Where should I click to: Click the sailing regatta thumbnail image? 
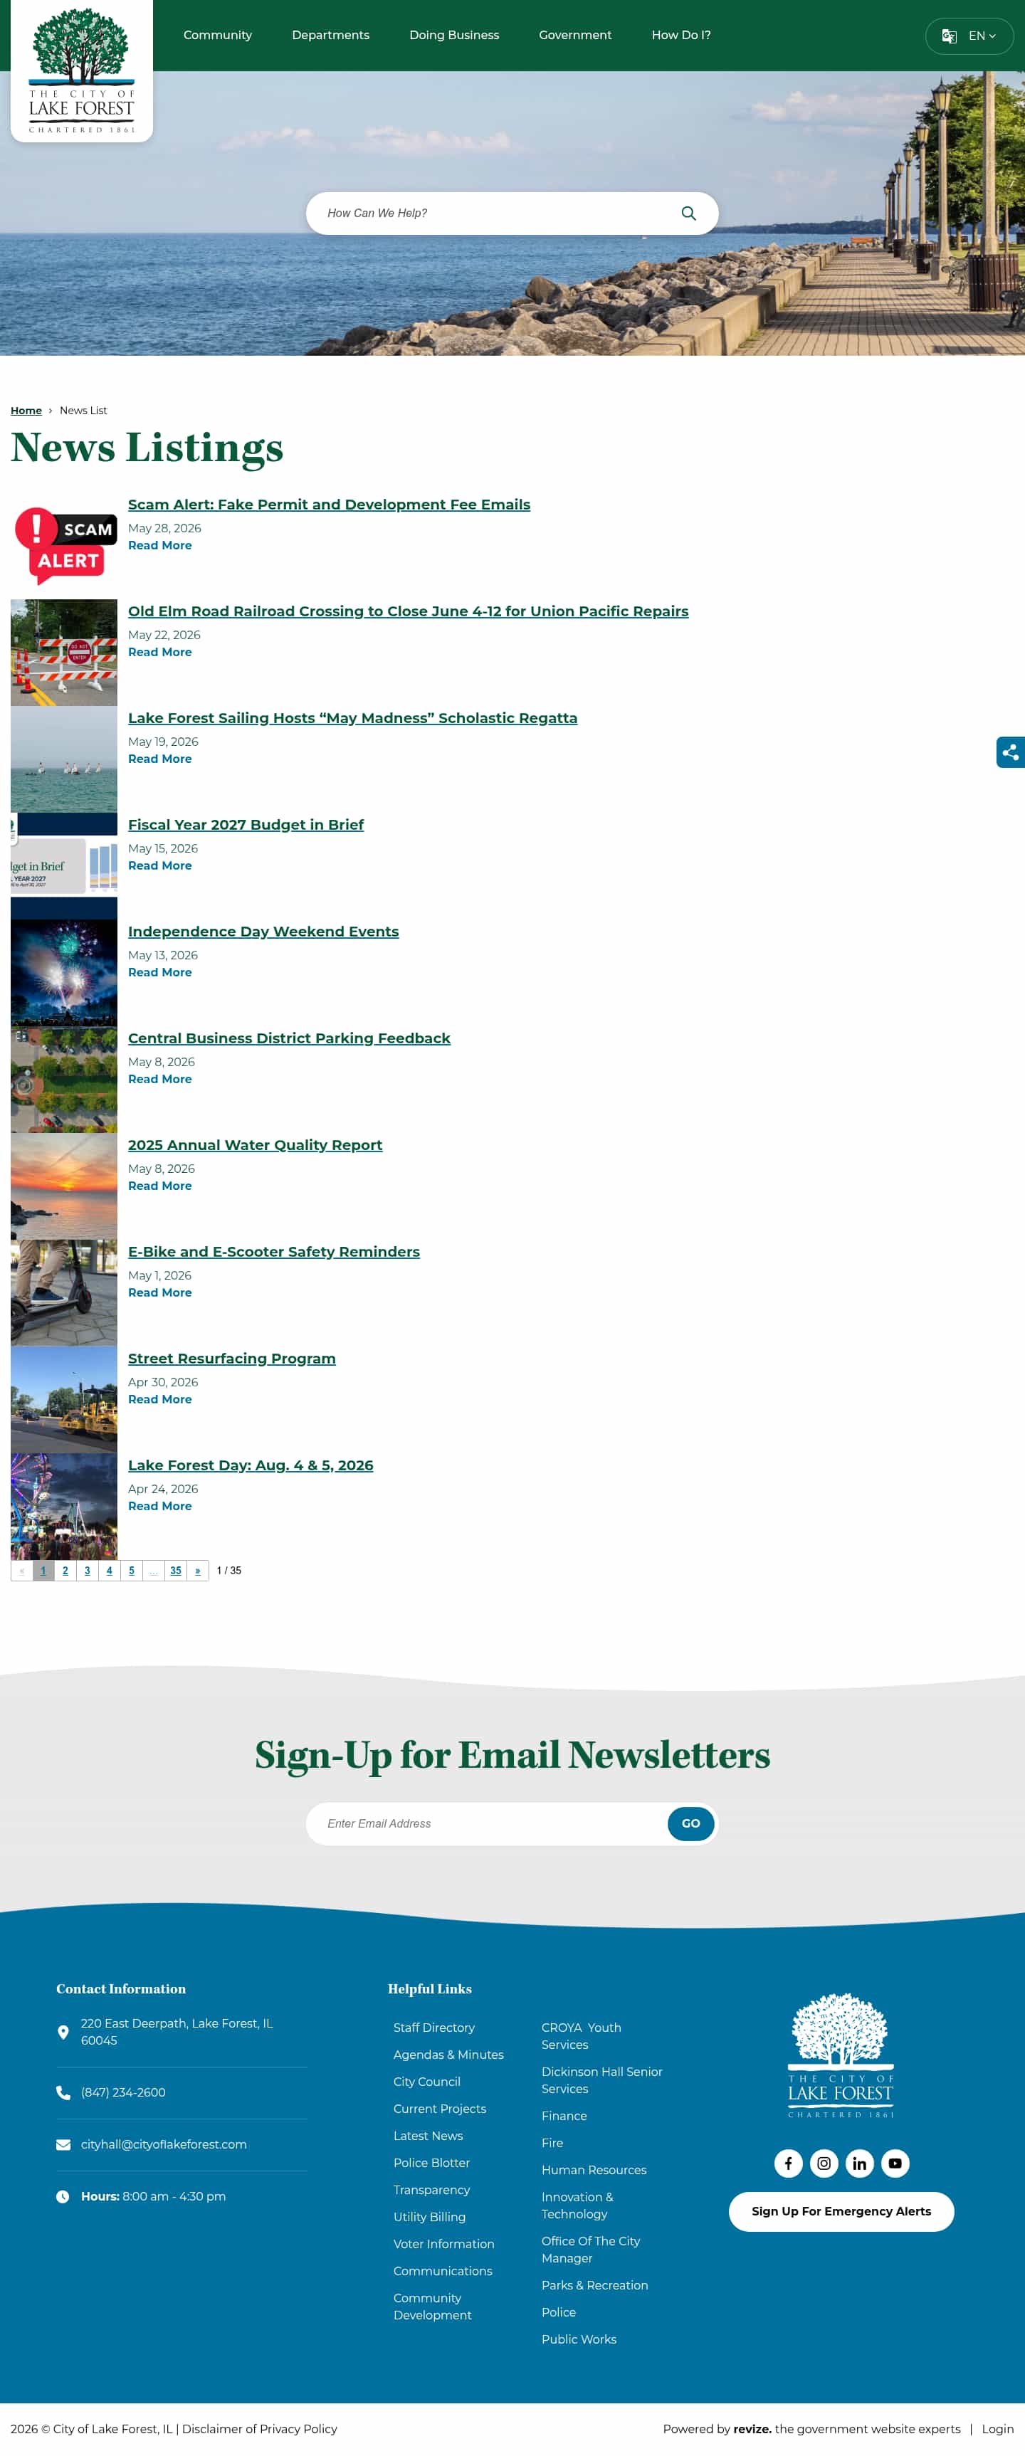(x=64, y=759)
